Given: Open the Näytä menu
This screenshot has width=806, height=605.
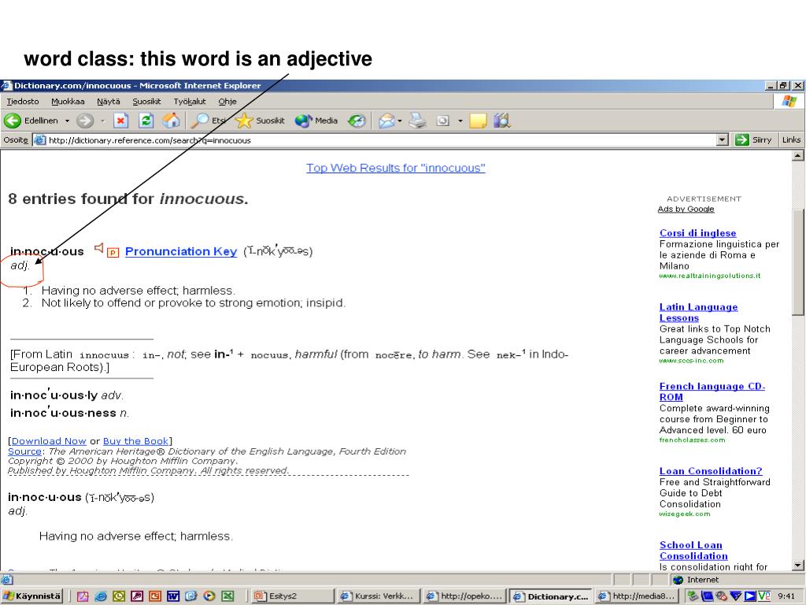Looking at the screenshot, I should pyautogui.click(x=109, y=102).
